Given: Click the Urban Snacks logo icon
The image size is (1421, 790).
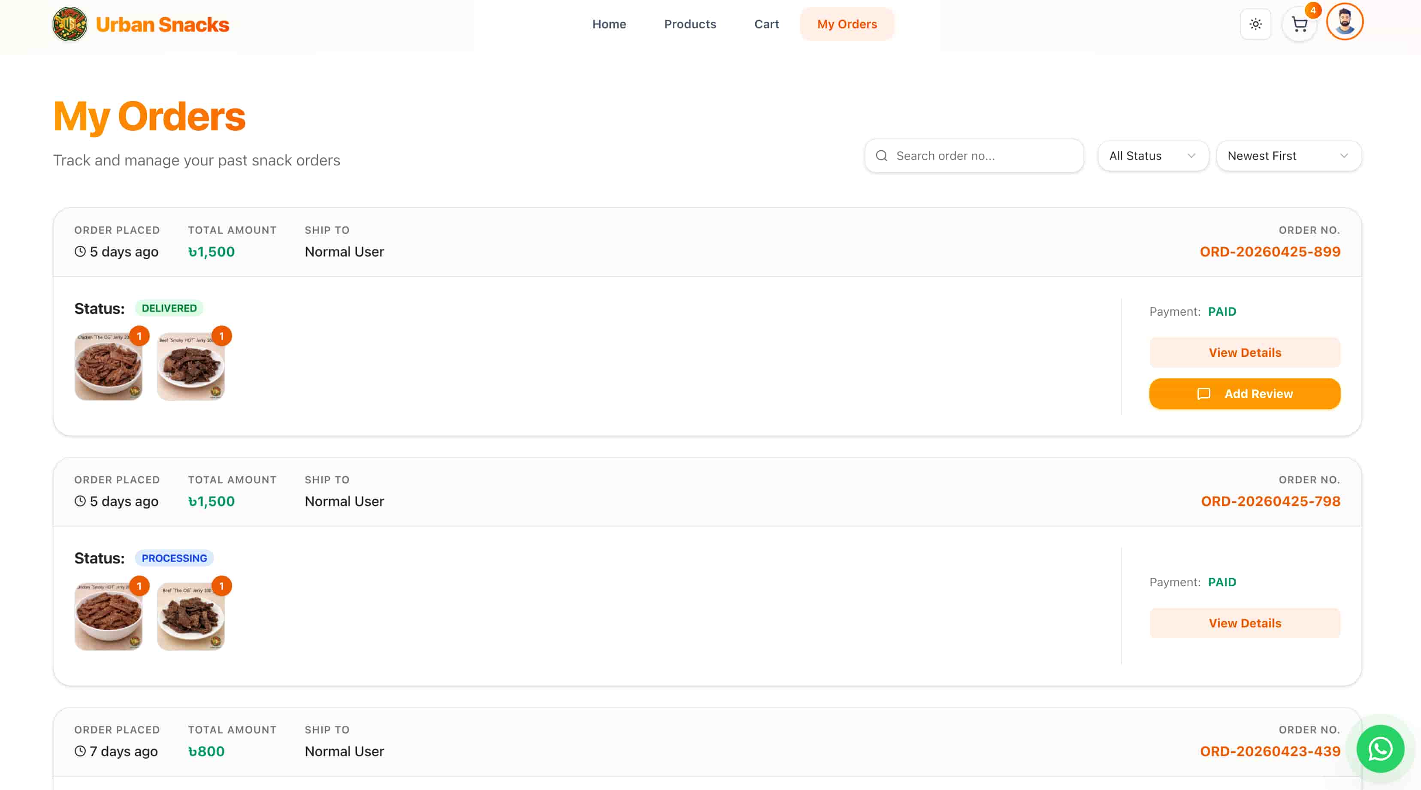Looking at the screenshot, I should click(x=70, y=24).
